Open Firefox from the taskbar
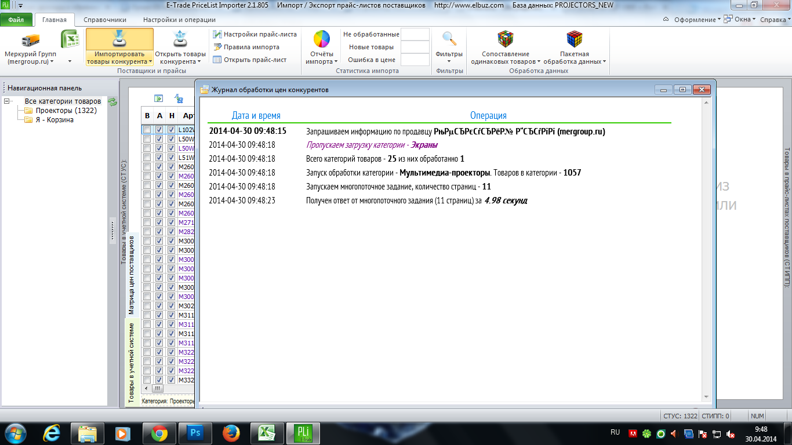 [x=231, y=433]
